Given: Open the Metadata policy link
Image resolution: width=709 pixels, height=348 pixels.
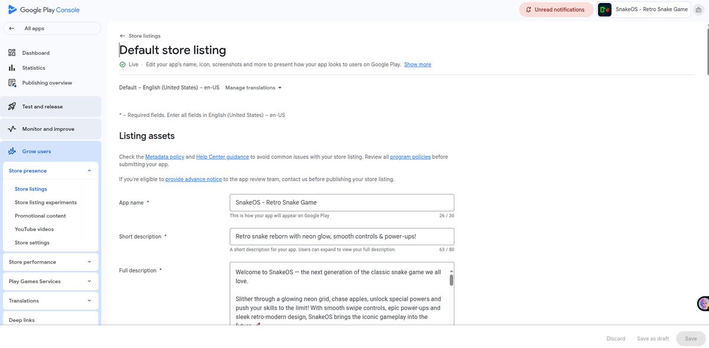Looking at the screenshot, I should click(165, 157).
